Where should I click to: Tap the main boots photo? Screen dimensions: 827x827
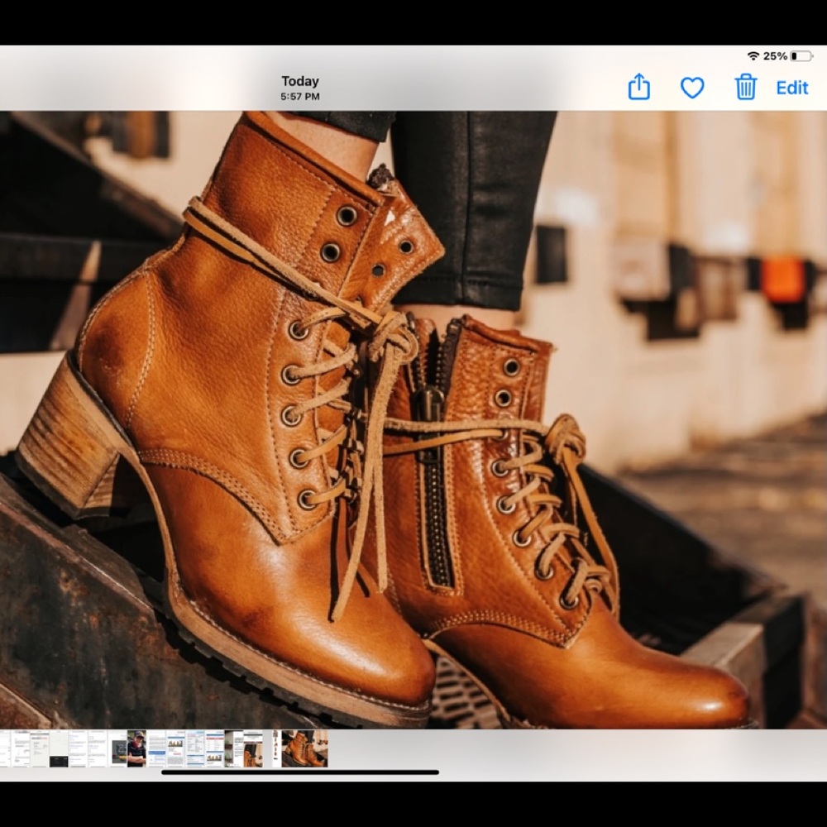pos(413,419)
